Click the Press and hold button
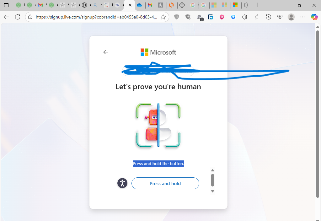Screen dimensions: 321x221 tap(165, 183)
